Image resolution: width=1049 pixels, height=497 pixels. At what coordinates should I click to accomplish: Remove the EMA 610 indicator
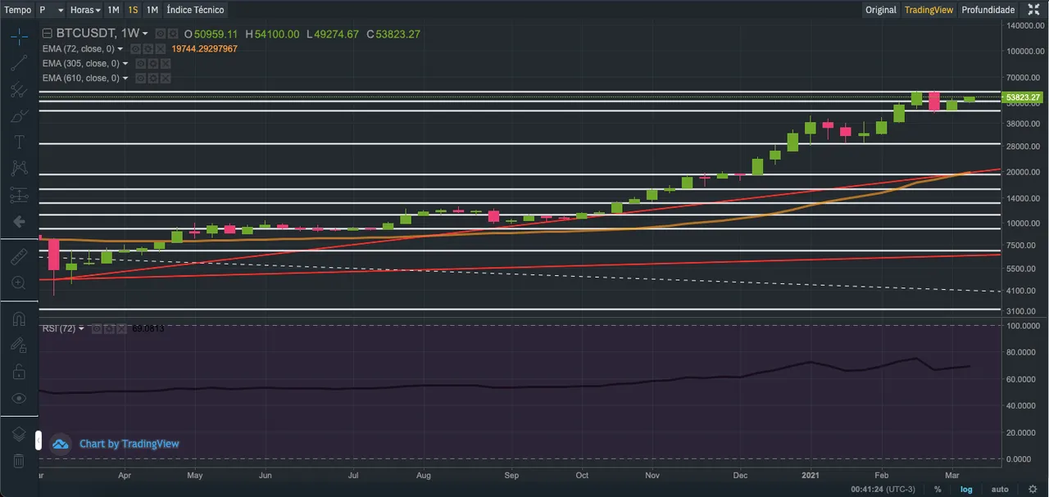(164, 78)
